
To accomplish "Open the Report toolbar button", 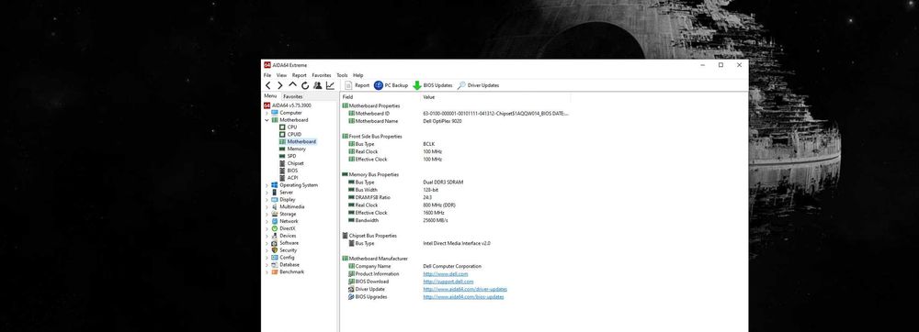I will (357, 85).
